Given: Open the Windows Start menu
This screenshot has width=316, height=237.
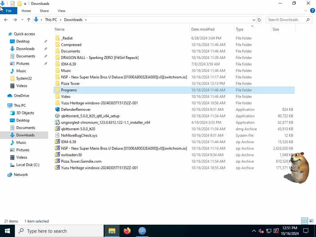Looking at the screenshot, I should (x=7, y=231).
